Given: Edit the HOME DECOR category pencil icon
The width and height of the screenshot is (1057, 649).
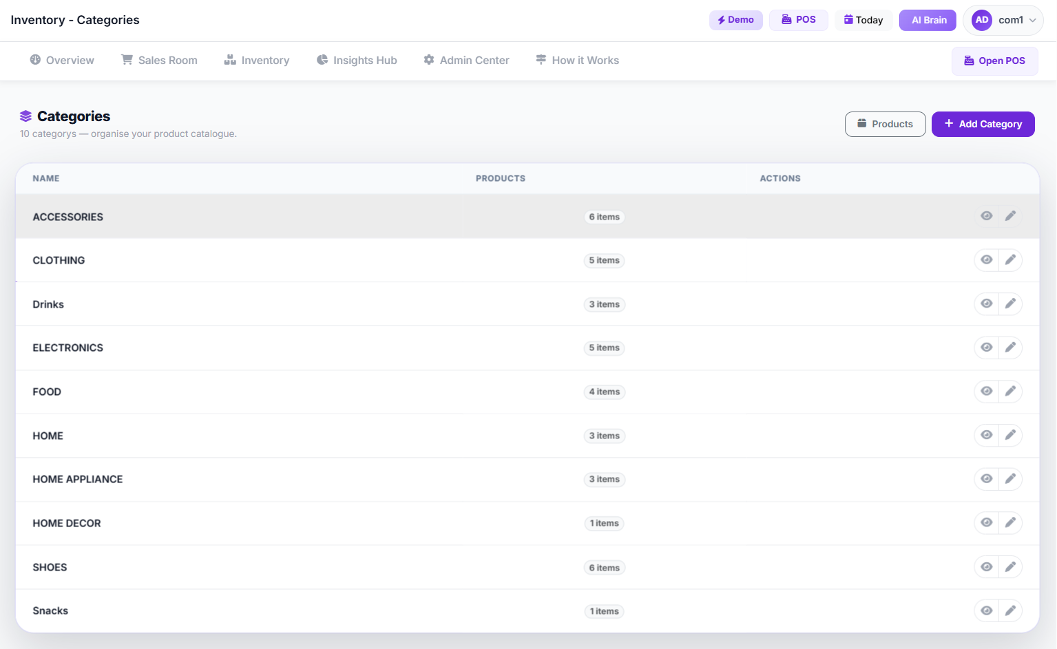Looking at the screenshot, I should pos(1010,522).
